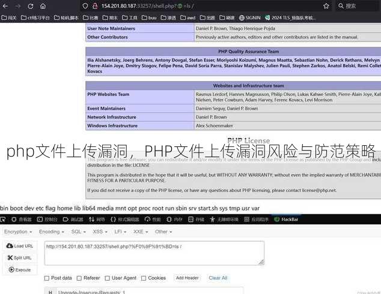This screenshot has height=294, width=381.
Task: Open the XSS dropdown menu
Action: (x=100, y=232)
